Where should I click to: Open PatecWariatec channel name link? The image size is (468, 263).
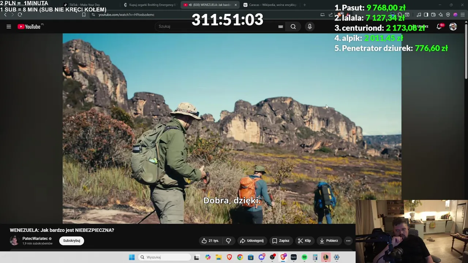click(35, 239)
